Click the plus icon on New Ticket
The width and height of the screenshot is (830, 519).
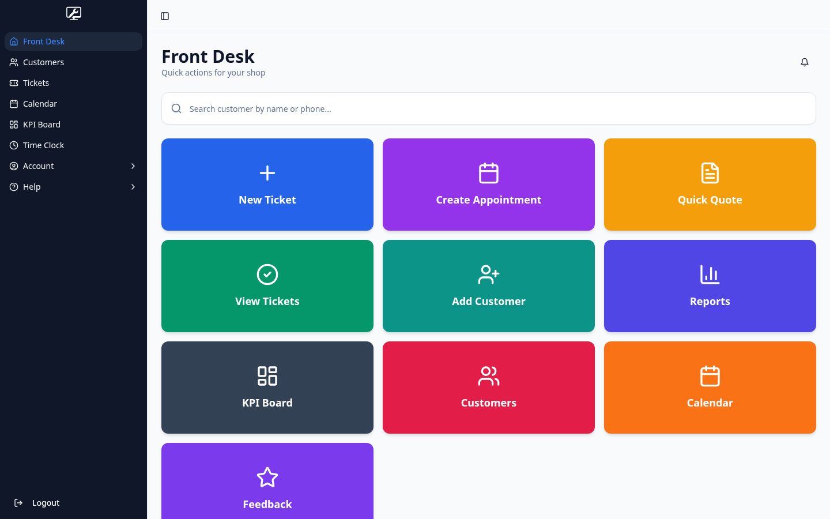(267, 173)
